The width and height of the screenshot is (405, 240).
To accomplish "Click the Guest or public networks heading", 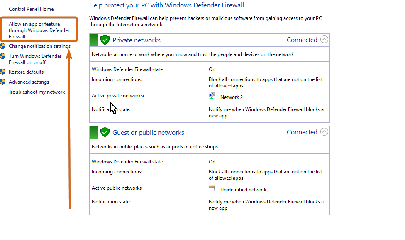I will [148, 133].
